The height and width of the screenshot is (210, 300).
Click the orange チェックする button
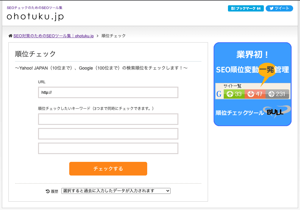click(108, 169)
